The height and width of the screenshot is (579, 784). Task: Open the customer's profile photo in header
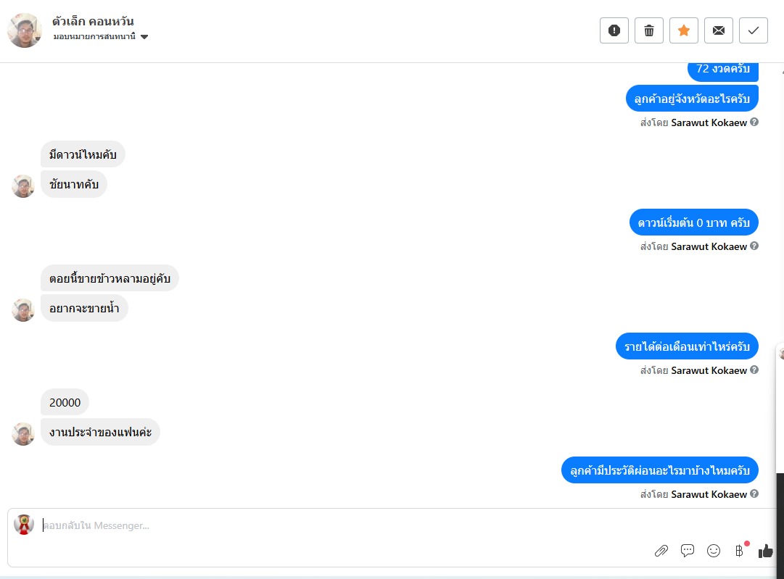(25, 30)
